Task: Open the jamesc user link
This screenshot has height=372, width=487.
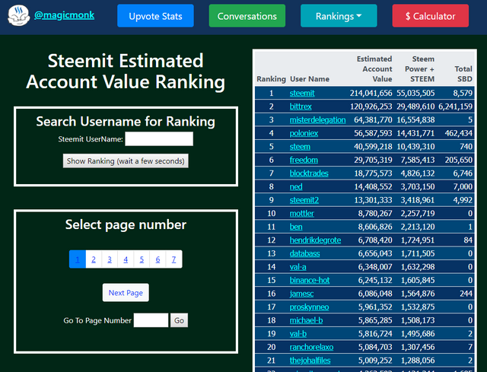Action: point(301,294)
